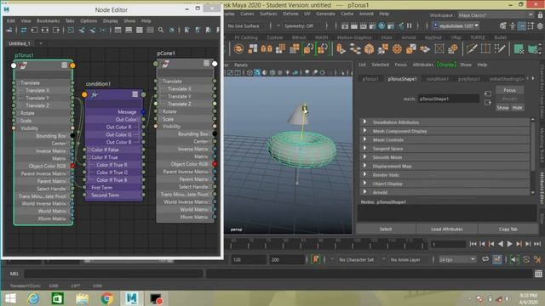Click the pCone1 Object Color RGB red port

coord(215,164)
